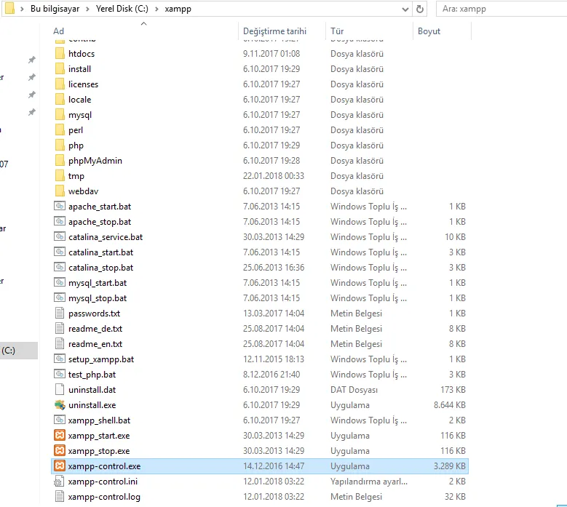Click the uninstall.dat blank file icon
The width and height of the screenshot is (567, 507).
pyautogui.click(x=60, y=390)
